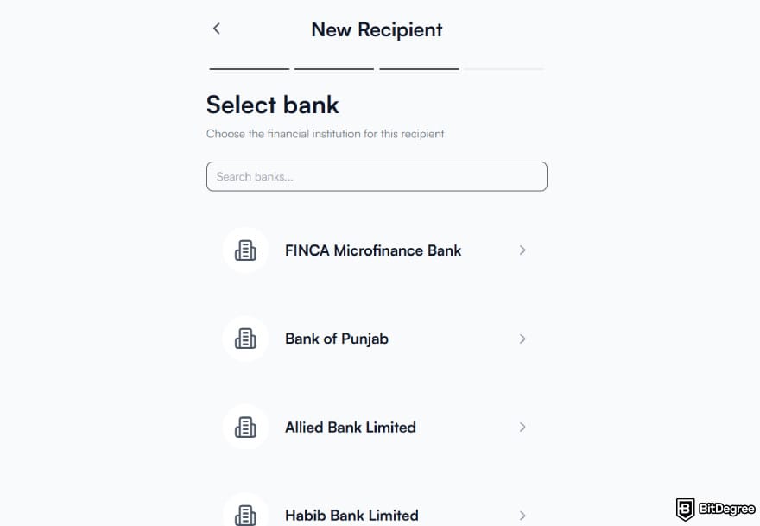The image size is (760, 526).
Task: Click the Search banks input field
Action: tap(377, 176)
